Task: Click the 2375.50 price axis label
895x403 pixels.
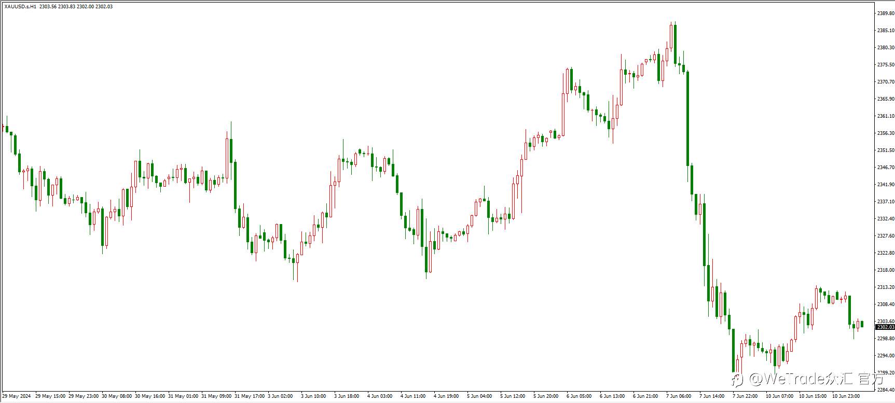Action: (885, 64)
